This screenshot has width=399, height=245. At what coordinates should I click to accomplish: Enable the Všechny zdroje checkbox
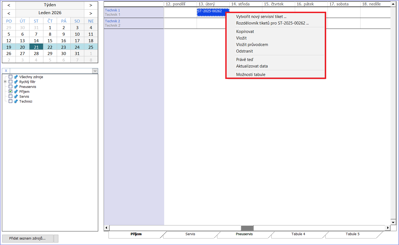pos(11,77)
